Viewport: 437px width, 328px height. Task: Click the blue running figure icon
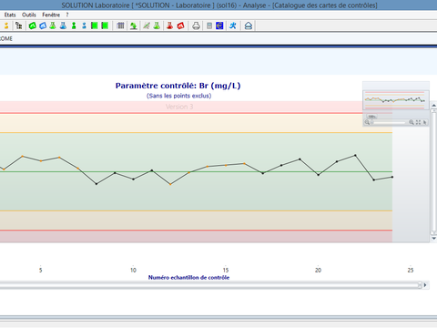tap(233, 26)
